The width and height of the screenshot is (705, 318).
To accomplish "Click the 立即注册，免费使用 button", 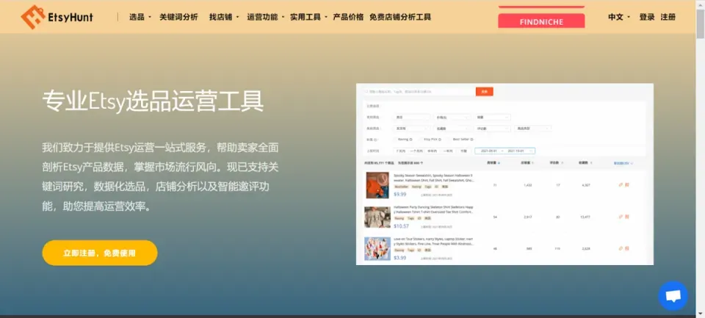I will coord(100,253).
